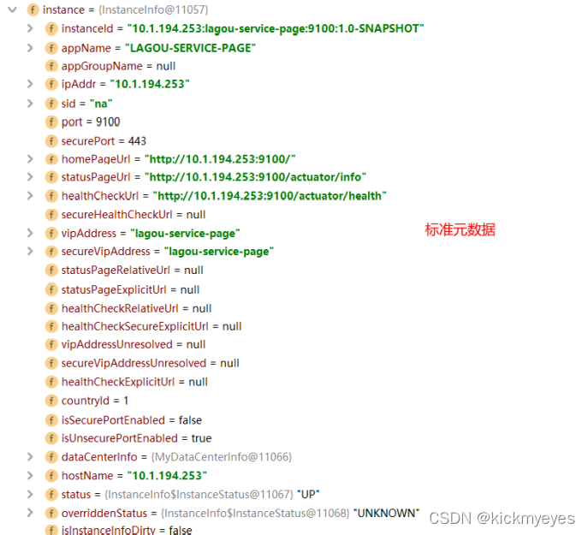
Task: Click field icon next to dataCenterInfo
Action: 51,457
